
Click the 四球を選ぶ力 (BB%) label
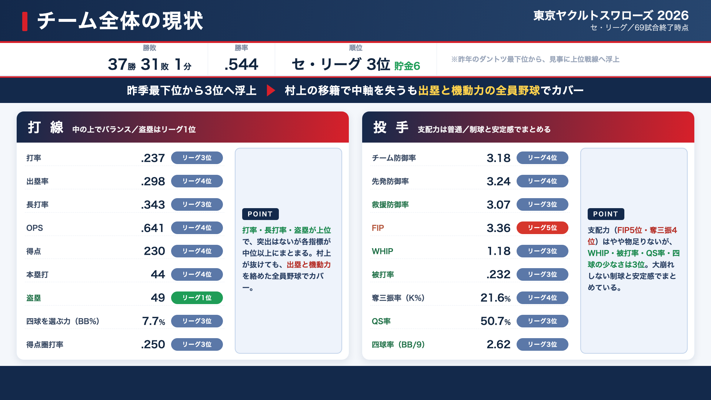pos(63,321)
